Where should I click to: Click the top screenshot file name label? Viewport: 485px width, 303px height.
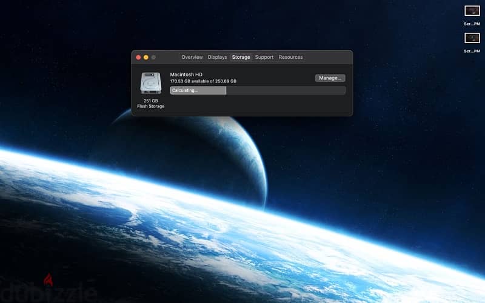pos(472,24)
